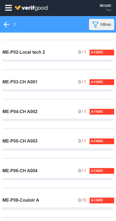Screen dimensions: 116x221
Task: Click A FAIRE badge for ME-P02-Local tech 2
Action: 102,52
